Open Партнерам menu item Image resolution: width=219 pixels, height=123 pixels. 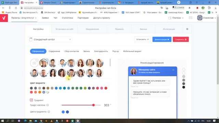click(x=83, y=18)
